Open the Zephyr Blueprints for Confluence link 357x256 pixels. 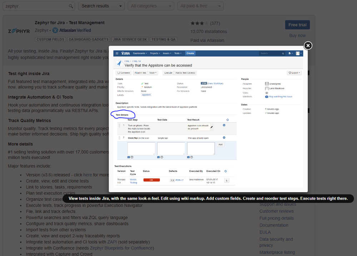(x=121, y=248)
